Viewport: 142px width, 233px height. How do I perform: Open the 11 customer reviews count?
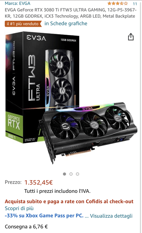(135, 4)
